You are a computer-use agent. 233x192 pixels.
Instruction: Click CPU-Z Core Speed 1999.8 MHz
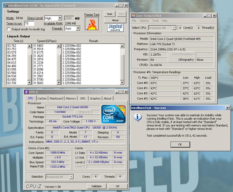[58, 153]
